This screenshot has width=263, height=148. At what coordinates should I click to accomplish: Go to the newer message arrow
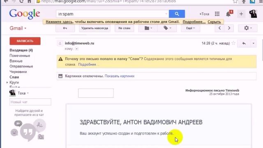click(220, 28)
